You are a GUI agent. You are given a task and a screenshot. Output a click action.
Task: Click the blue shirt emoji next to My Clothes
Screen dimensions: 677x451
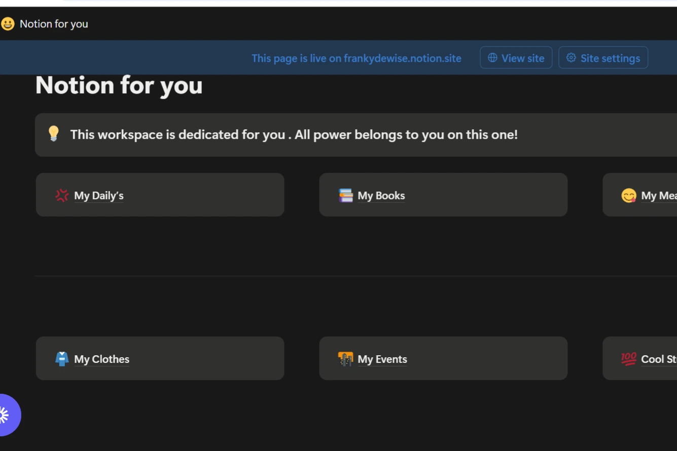click(x=61, y=358)
